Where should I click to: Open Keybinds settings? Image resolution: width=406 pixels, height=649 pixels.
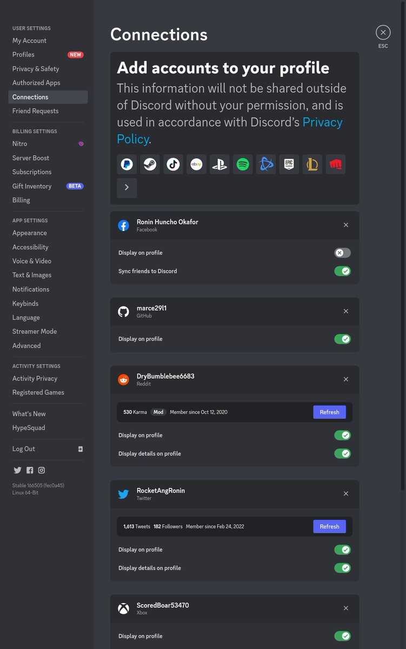48,303
